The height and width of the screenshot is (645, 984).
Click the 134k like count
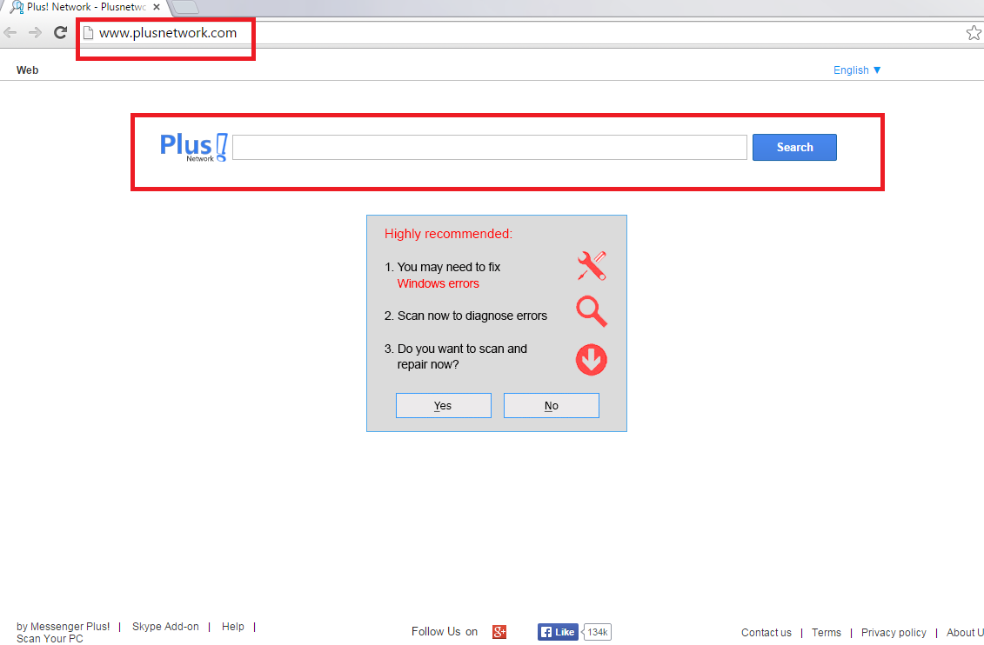pos(598,632)
